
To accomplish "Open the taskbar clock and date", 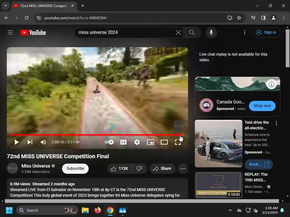I will pyautogui.click(x=270, y=210).
